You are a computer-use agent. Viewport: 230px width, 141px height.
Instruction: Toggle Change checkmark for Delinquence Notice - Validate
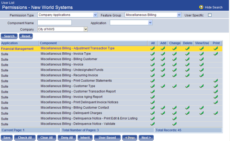click(174, 124)
